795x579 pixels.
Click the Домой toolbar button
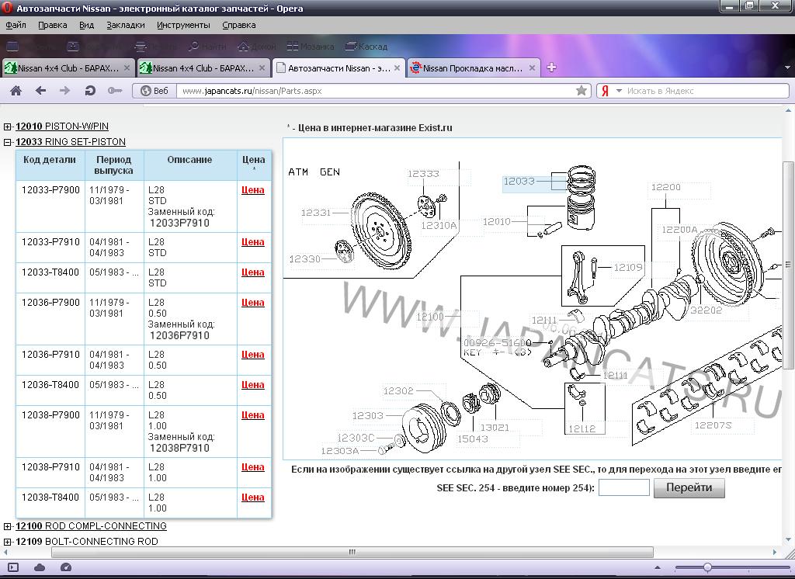coord(256,47)
